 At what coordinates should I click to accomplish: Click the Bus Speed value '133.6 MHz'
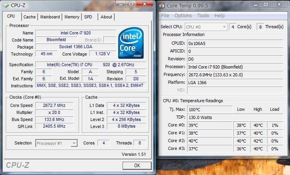click(54, 119)
